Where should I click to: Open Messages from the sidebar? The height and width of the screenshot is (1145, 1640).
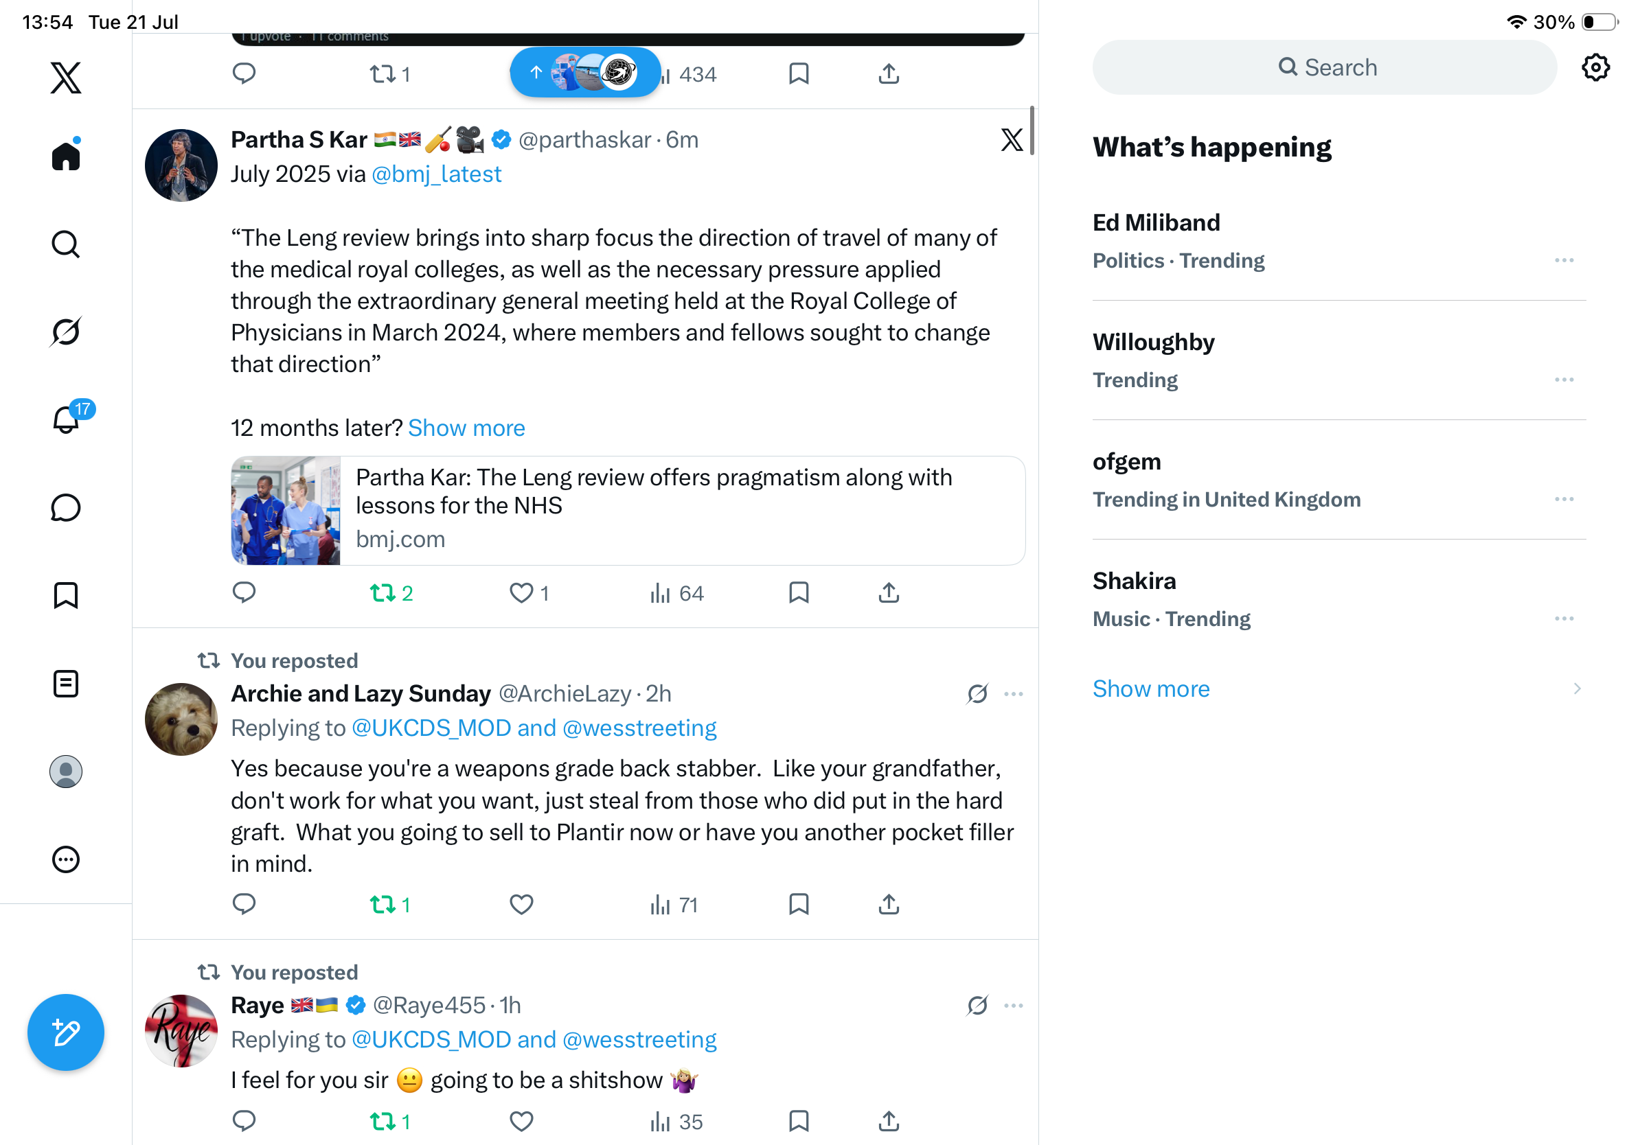[66, 507]
